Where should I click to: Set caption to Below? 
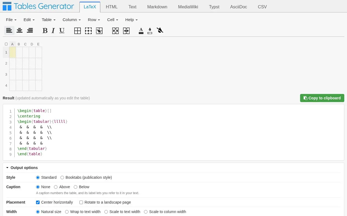pyautogui.click(x=76, y=187)
